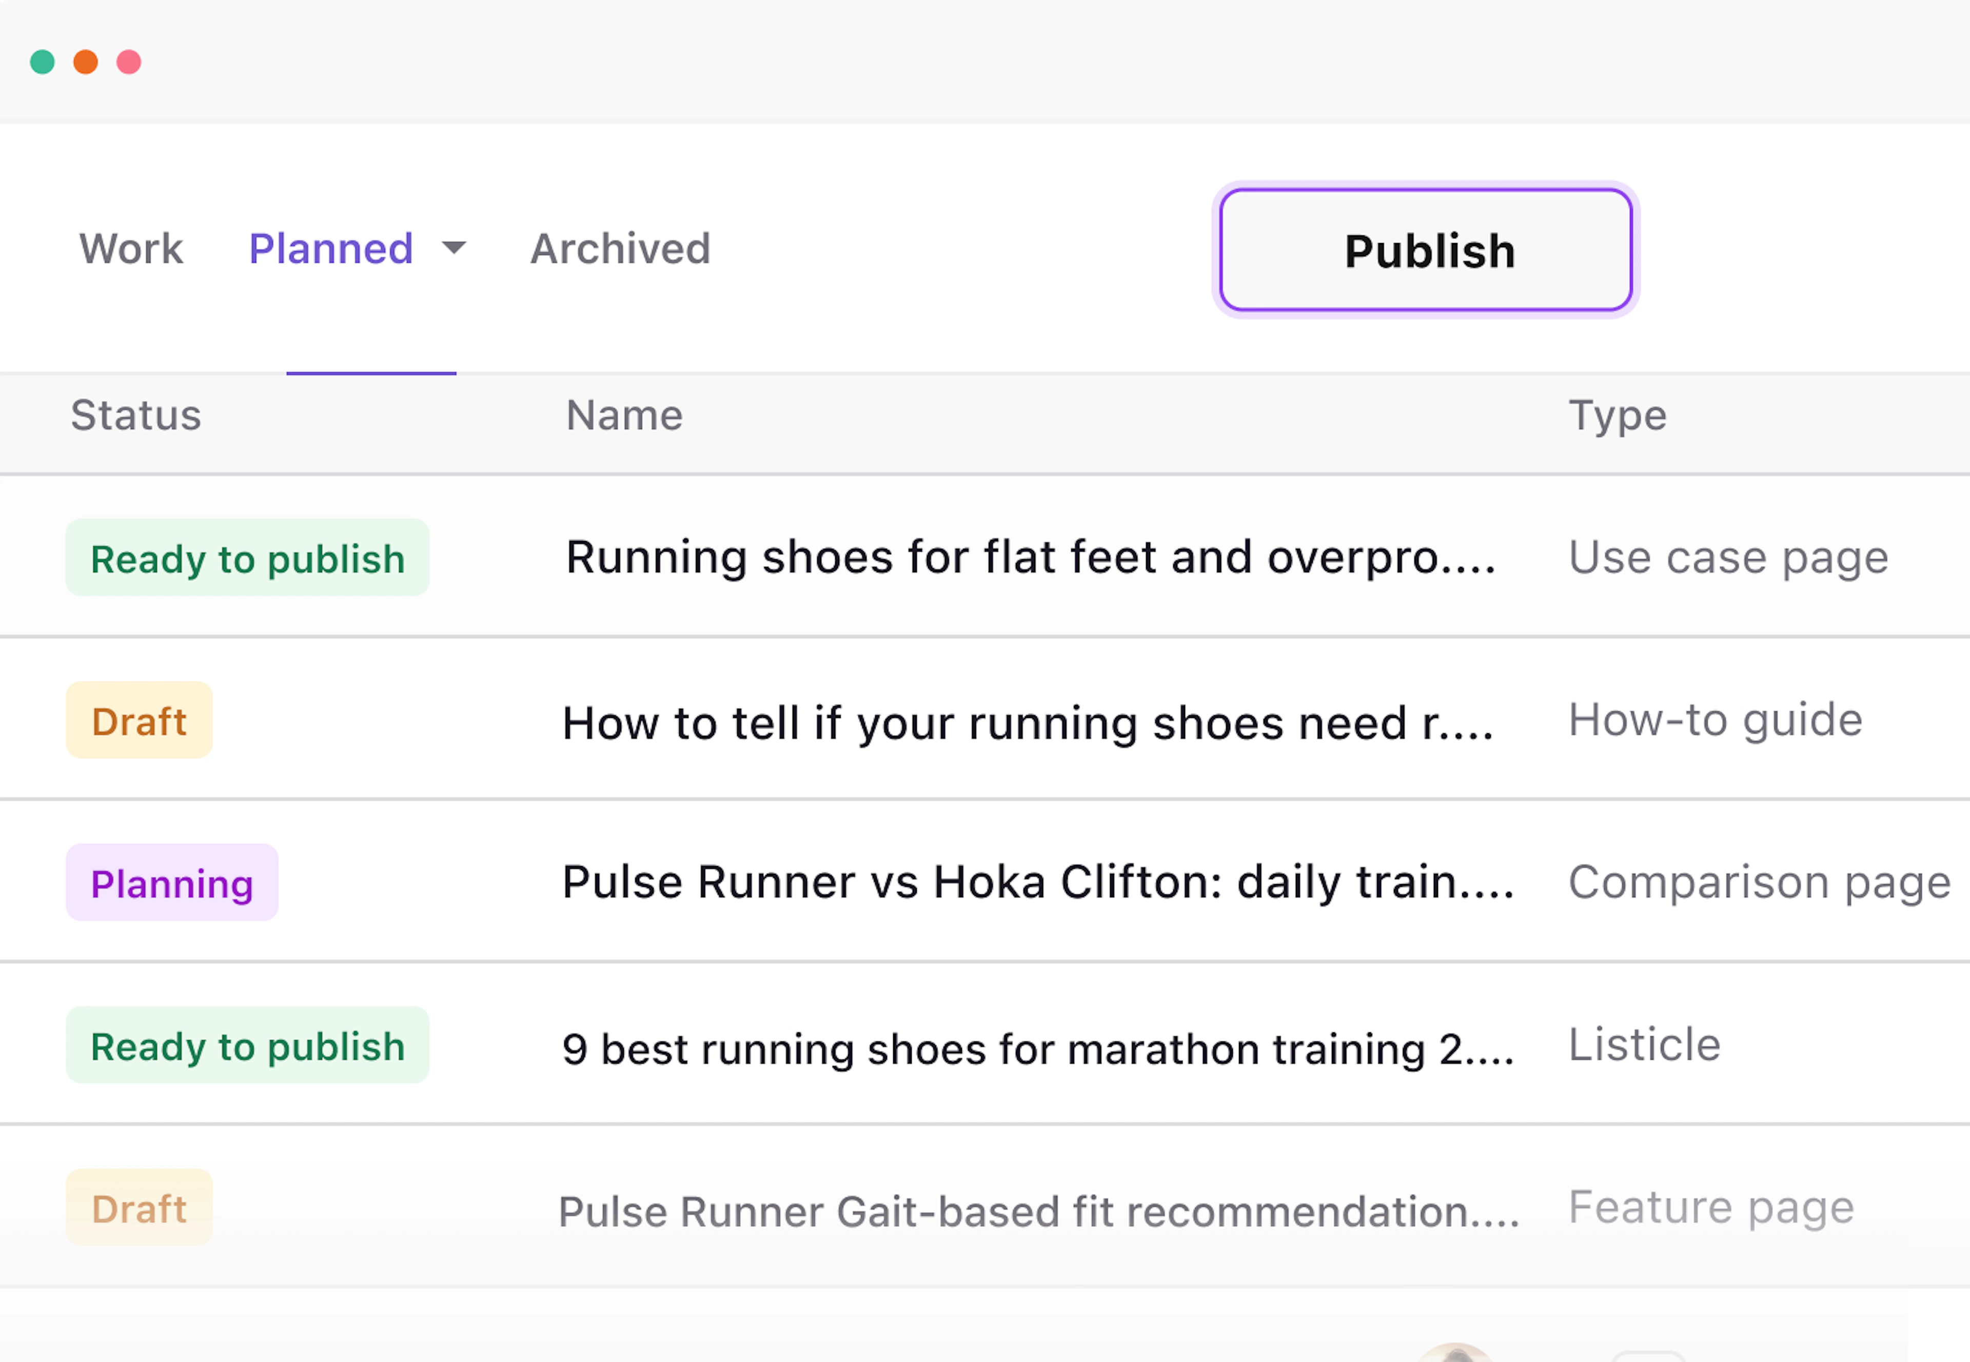Click the pink window dot

point(129,62)
